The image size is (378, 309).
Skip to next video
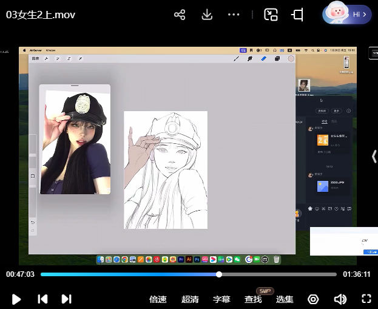coord(67,299)
